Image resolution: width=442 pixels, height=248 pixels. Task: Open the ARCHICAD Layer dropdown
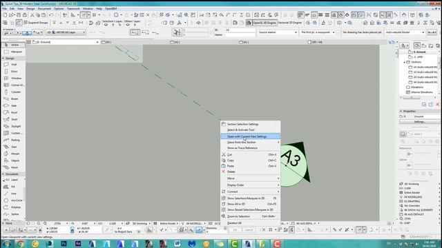click(66, 32)
